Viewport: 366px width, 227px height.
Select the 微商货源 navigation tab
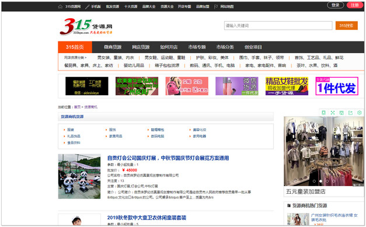[x=113, y=47]
